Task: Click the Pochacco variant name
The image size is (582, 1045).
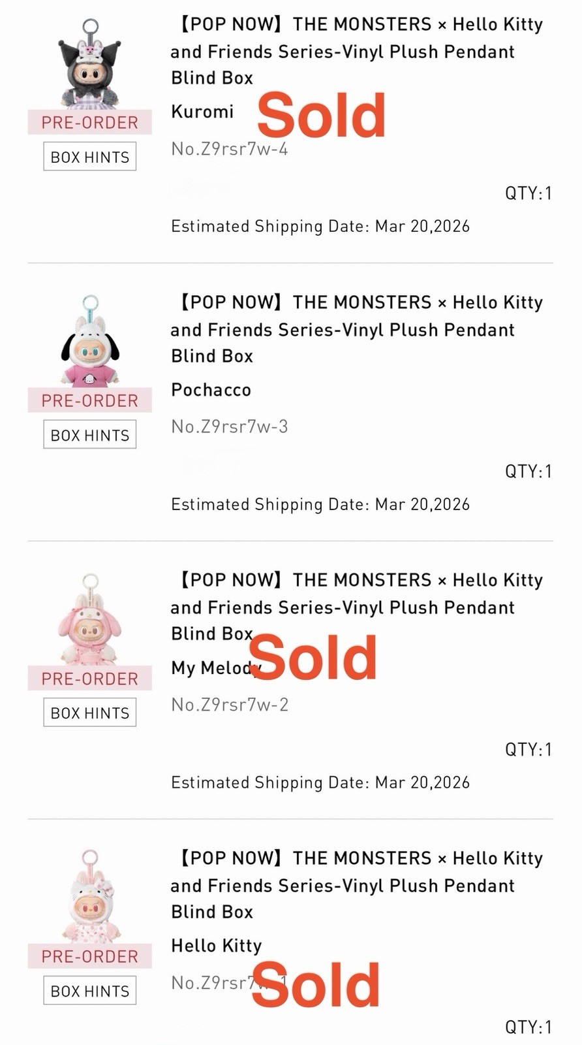Action: (211, 390)
